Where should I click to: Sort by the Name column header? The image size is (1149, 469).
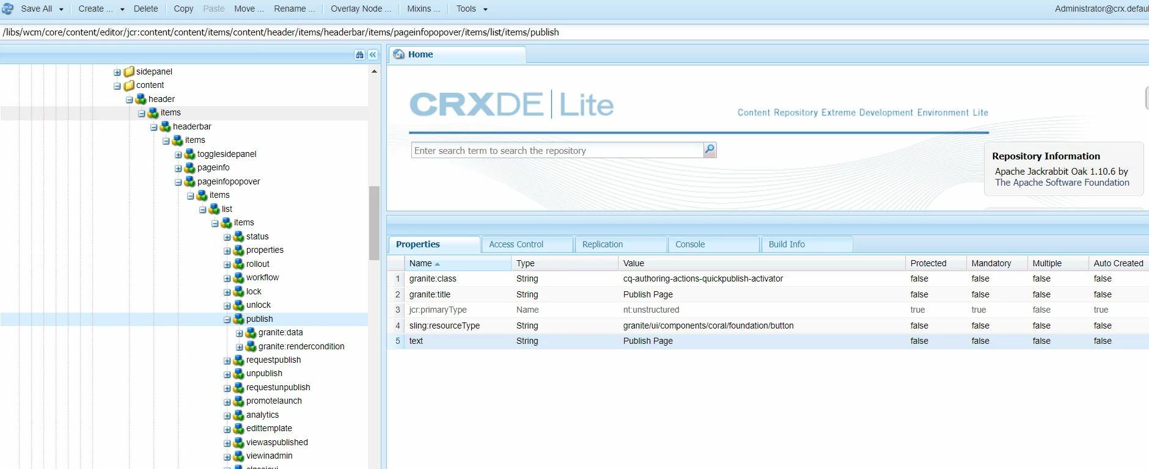457,263
